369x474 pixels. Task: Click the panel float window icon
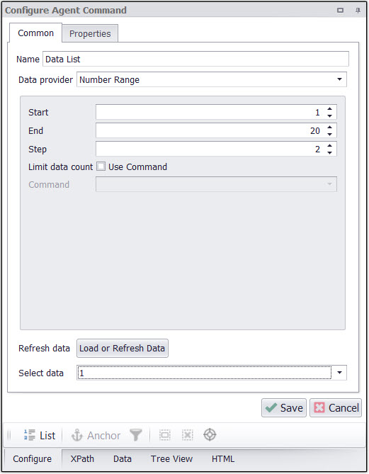click(340, 11)
